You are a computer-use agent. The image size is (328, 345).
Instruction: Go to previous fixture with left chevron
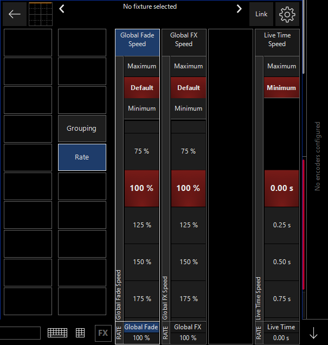tap(62, 9)
